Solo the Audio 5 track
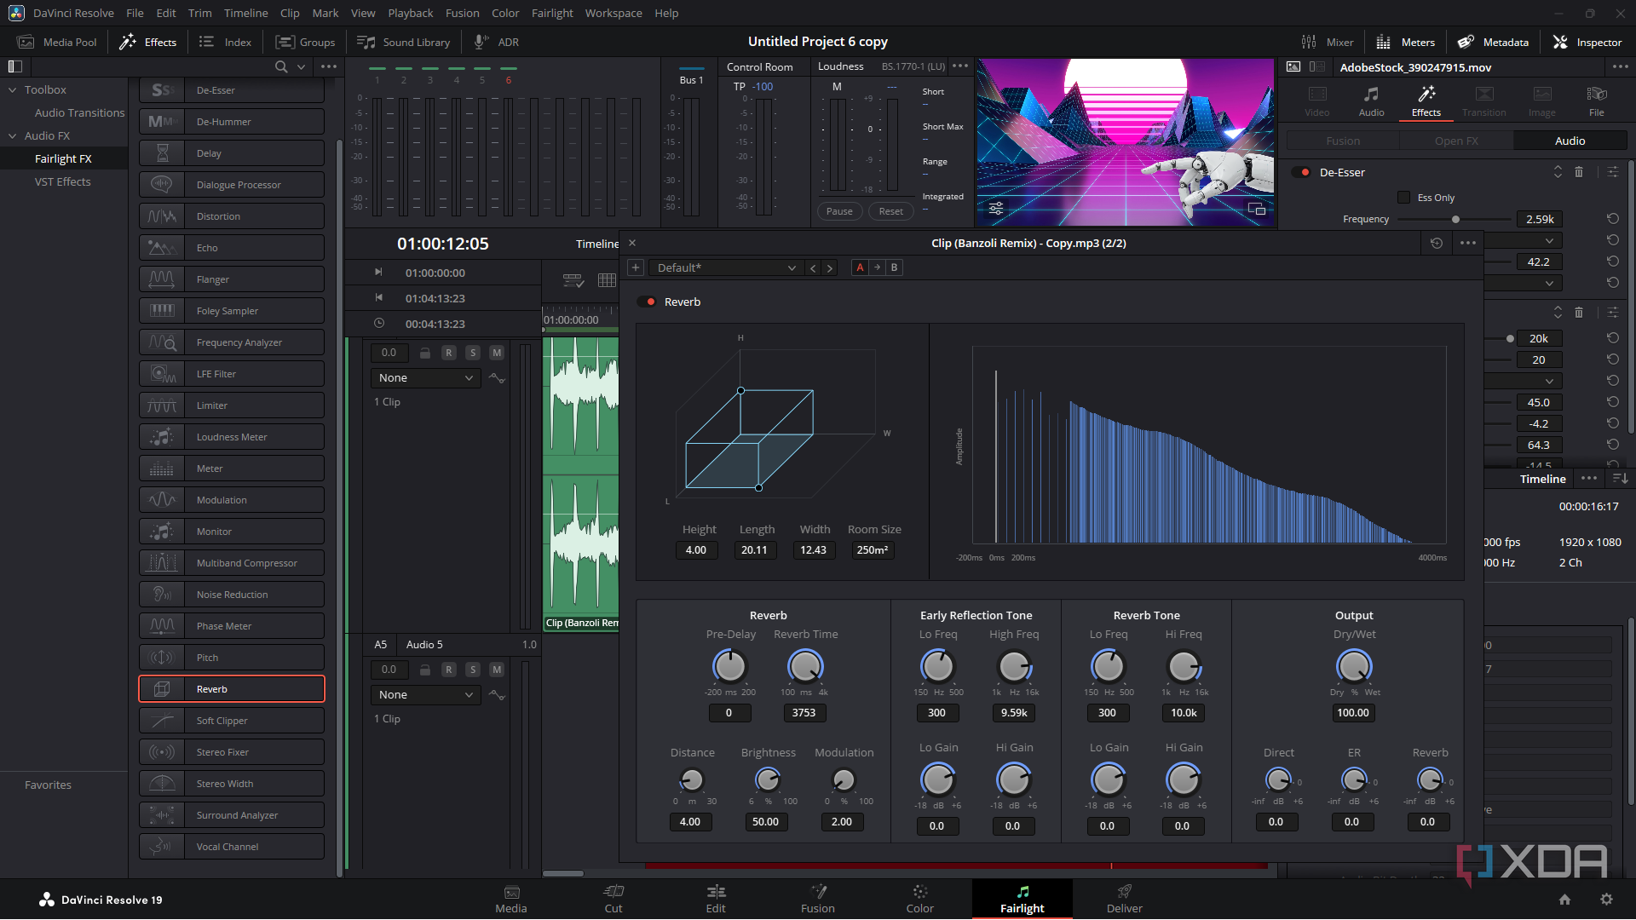 pyautogui.click(x=473, y=670)
